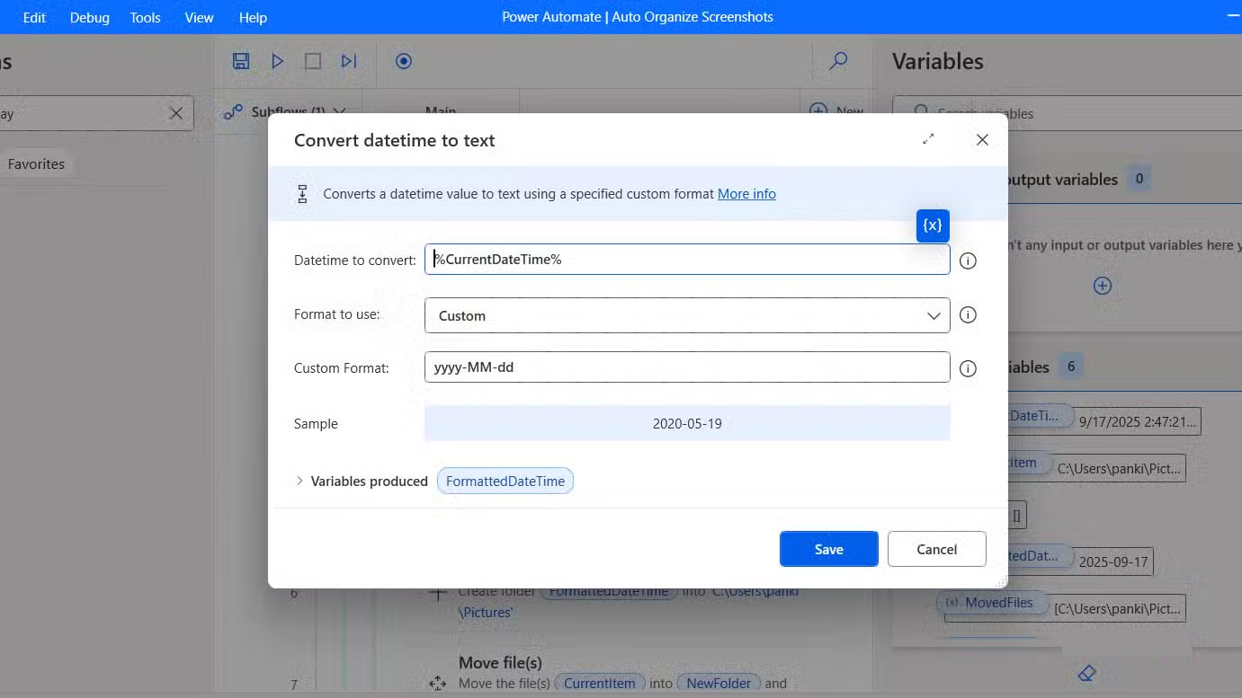Open the More info link
This screenshot has width=1242, height=698.
pyautogui.click(x=746, y=193)
